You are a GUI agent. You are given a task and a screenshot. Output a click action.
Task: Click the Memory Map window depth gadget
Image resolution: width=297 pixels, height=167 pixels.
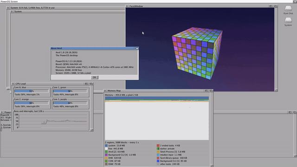click(x=211, y=91)
